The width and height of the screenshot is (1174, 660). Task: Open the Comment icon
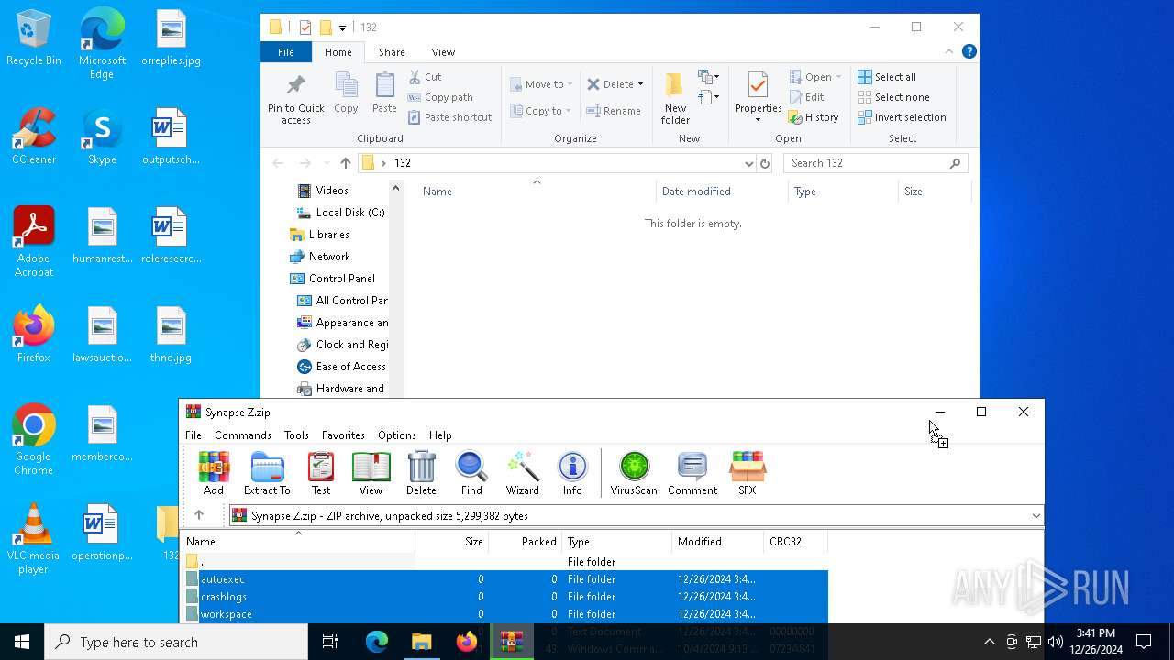coord(692,473)
